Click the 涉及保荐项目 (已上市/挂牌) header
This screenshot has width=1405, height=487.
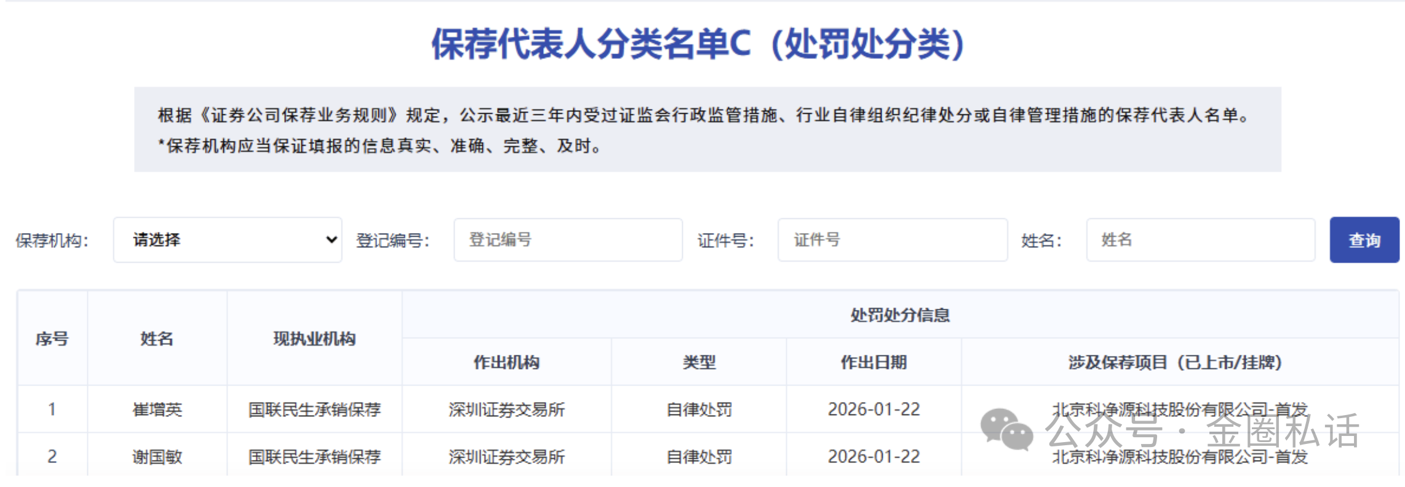(1175, 362)
